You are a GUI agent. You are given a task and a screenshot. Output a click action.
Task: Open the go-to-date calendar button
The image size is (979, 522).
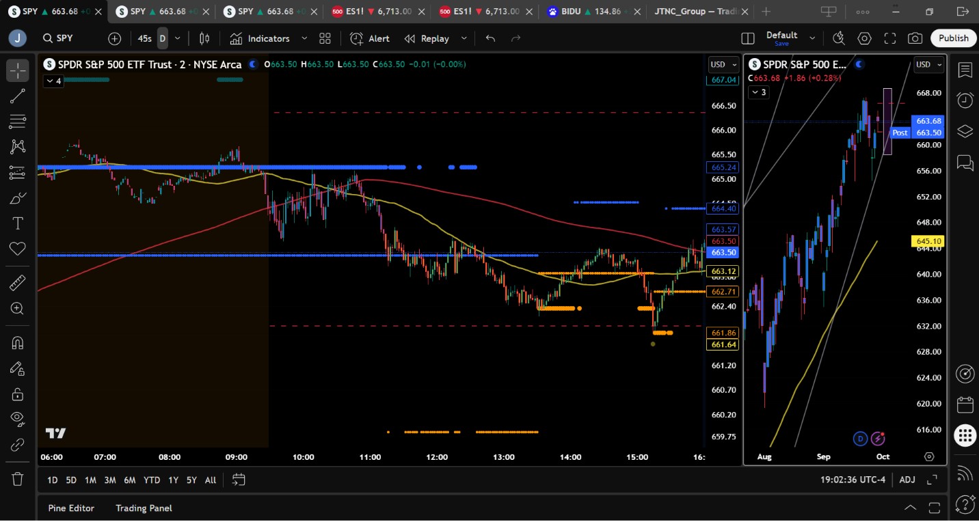pyautogui.click(x=238, y=480)
